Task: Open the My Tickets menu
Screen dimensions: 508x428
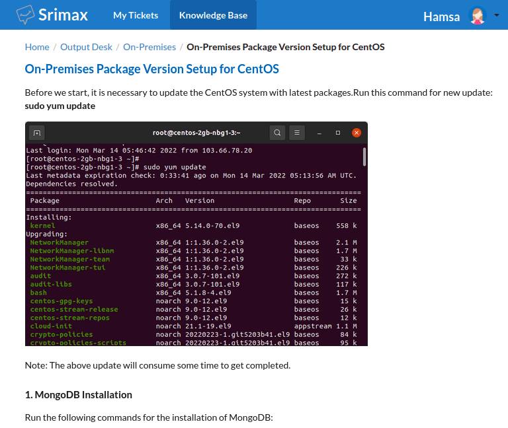Action: pos(136,15)
